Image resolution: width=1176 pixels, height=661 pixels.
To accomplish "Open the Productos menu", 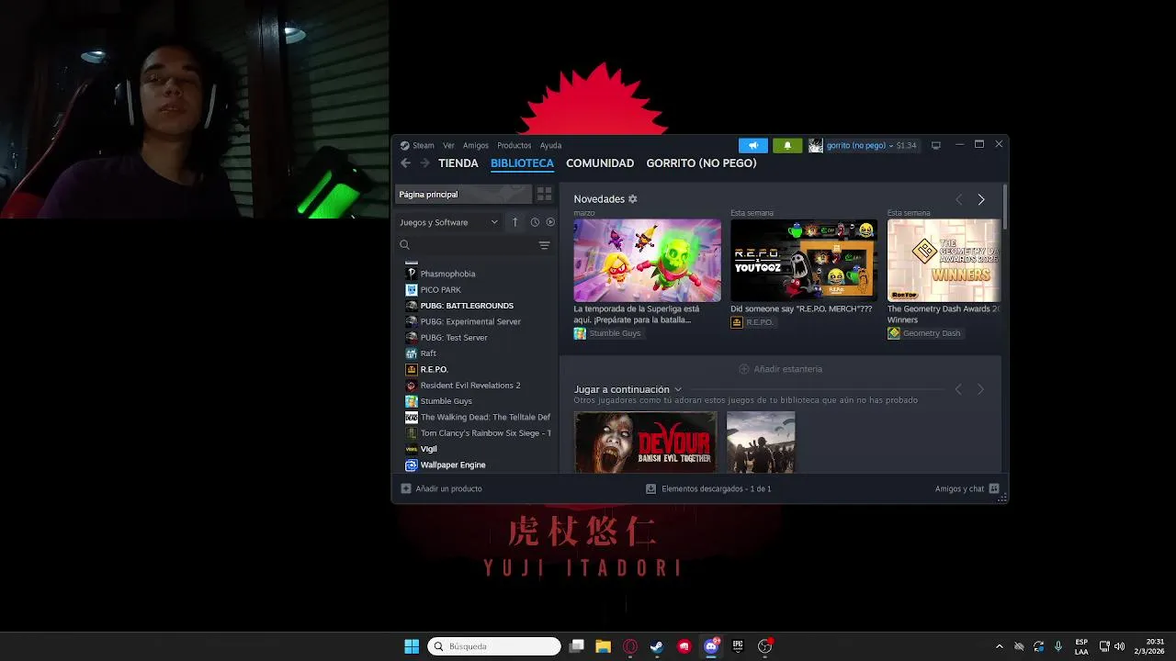I will (x=514, y=145).
